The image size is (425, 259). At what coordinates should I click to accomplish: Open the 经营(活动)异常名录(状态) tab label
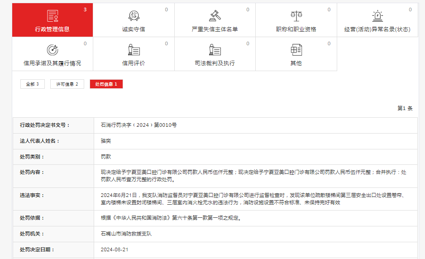pyautogui.click(x=377, y=29)
